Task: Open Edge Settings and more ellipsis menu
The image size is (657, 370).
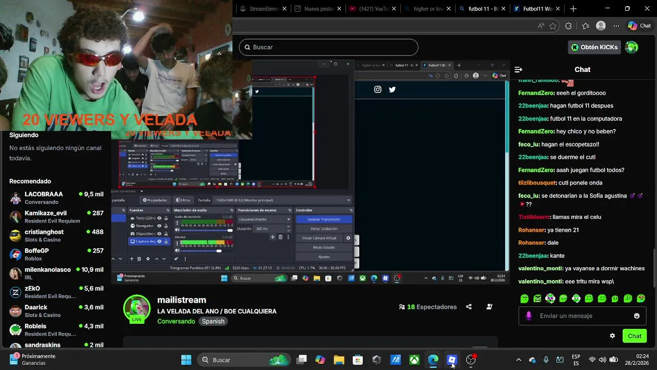Action: (616, 26)
